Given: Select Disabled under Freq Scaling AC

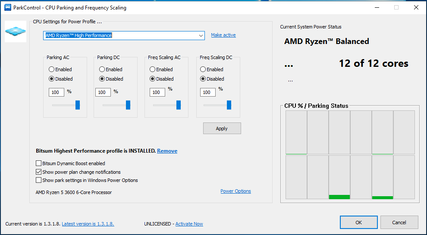Looking at the screenshot, I should point(153,79).
